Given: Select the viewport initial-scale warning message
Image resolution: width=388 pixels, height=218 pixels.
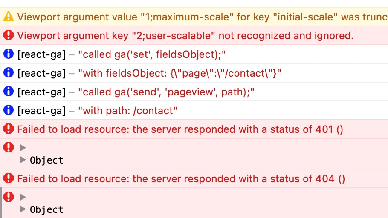Looking at the screenshot, I should [203, 17].
